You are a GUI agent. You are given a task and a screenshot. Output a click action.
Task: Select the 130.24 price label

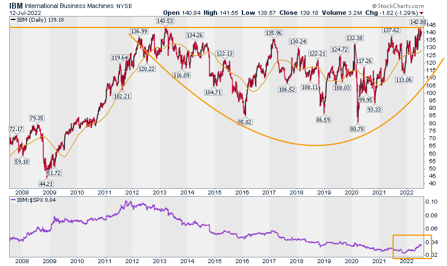coord(298,42)
